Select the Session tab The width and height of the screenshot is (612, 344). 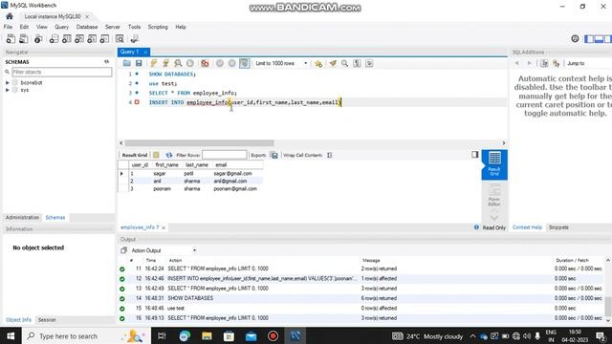click(x=47, y=320)
